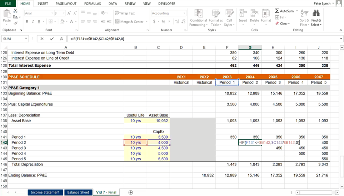Viewport: 344px width, 196px height.
Task: Click Increase Indent icon
Action: click(x=109, y=21)
